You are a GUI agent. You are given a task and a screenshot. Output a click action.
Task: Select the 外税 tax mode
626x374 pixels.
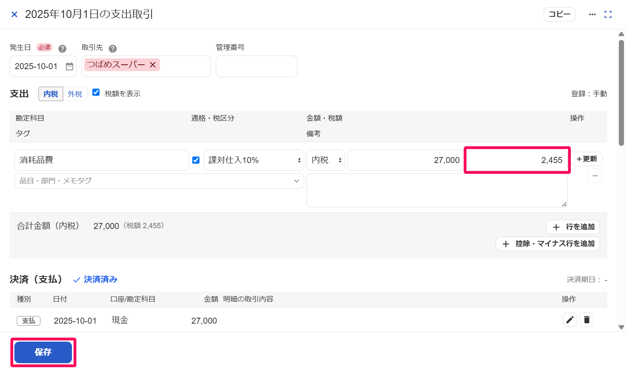click(75, 94)
